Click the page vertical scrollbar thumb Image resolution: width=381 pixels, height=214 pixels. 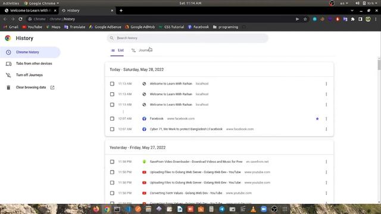tap(379, 64)
